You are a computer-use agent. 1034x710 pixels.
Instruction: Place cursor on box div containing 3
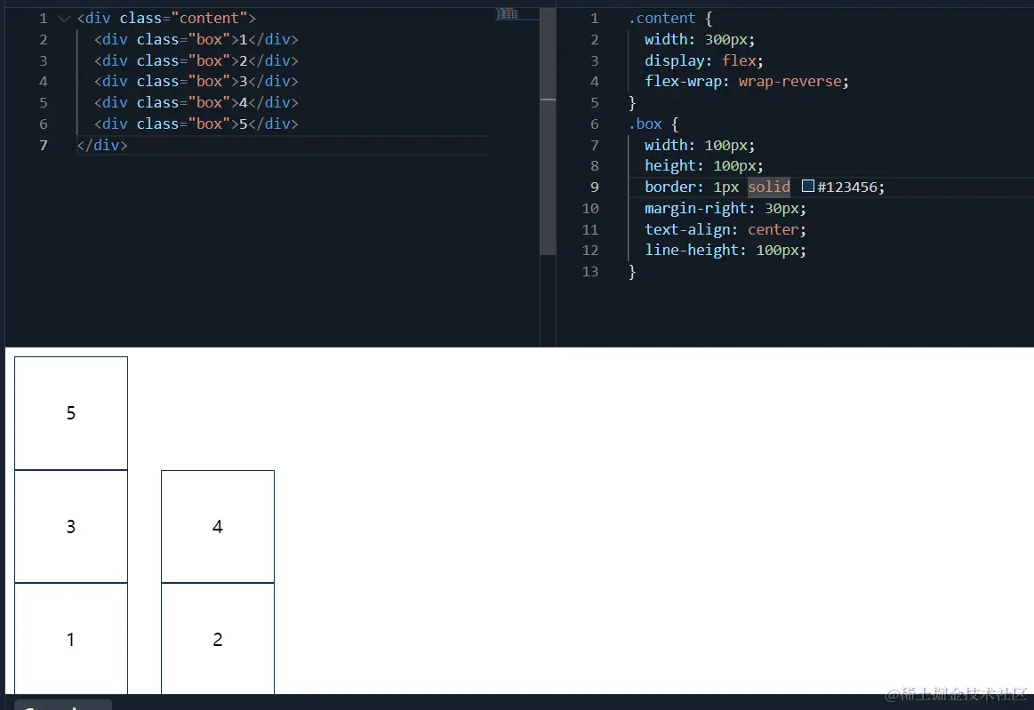[x=196, y=81]
